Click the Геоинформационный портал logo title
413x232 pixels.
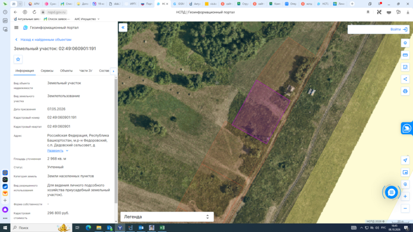51,28
